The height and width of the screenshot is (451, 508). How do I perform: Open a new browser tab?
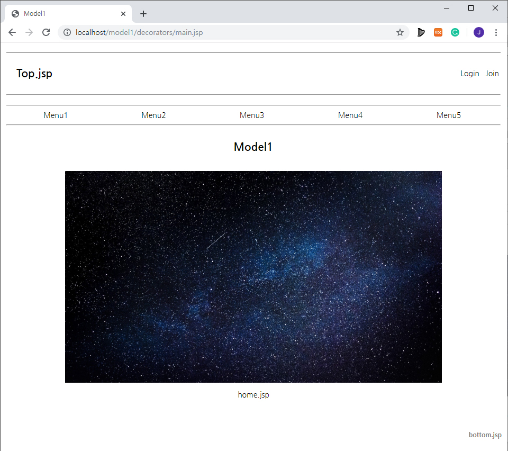143,13
